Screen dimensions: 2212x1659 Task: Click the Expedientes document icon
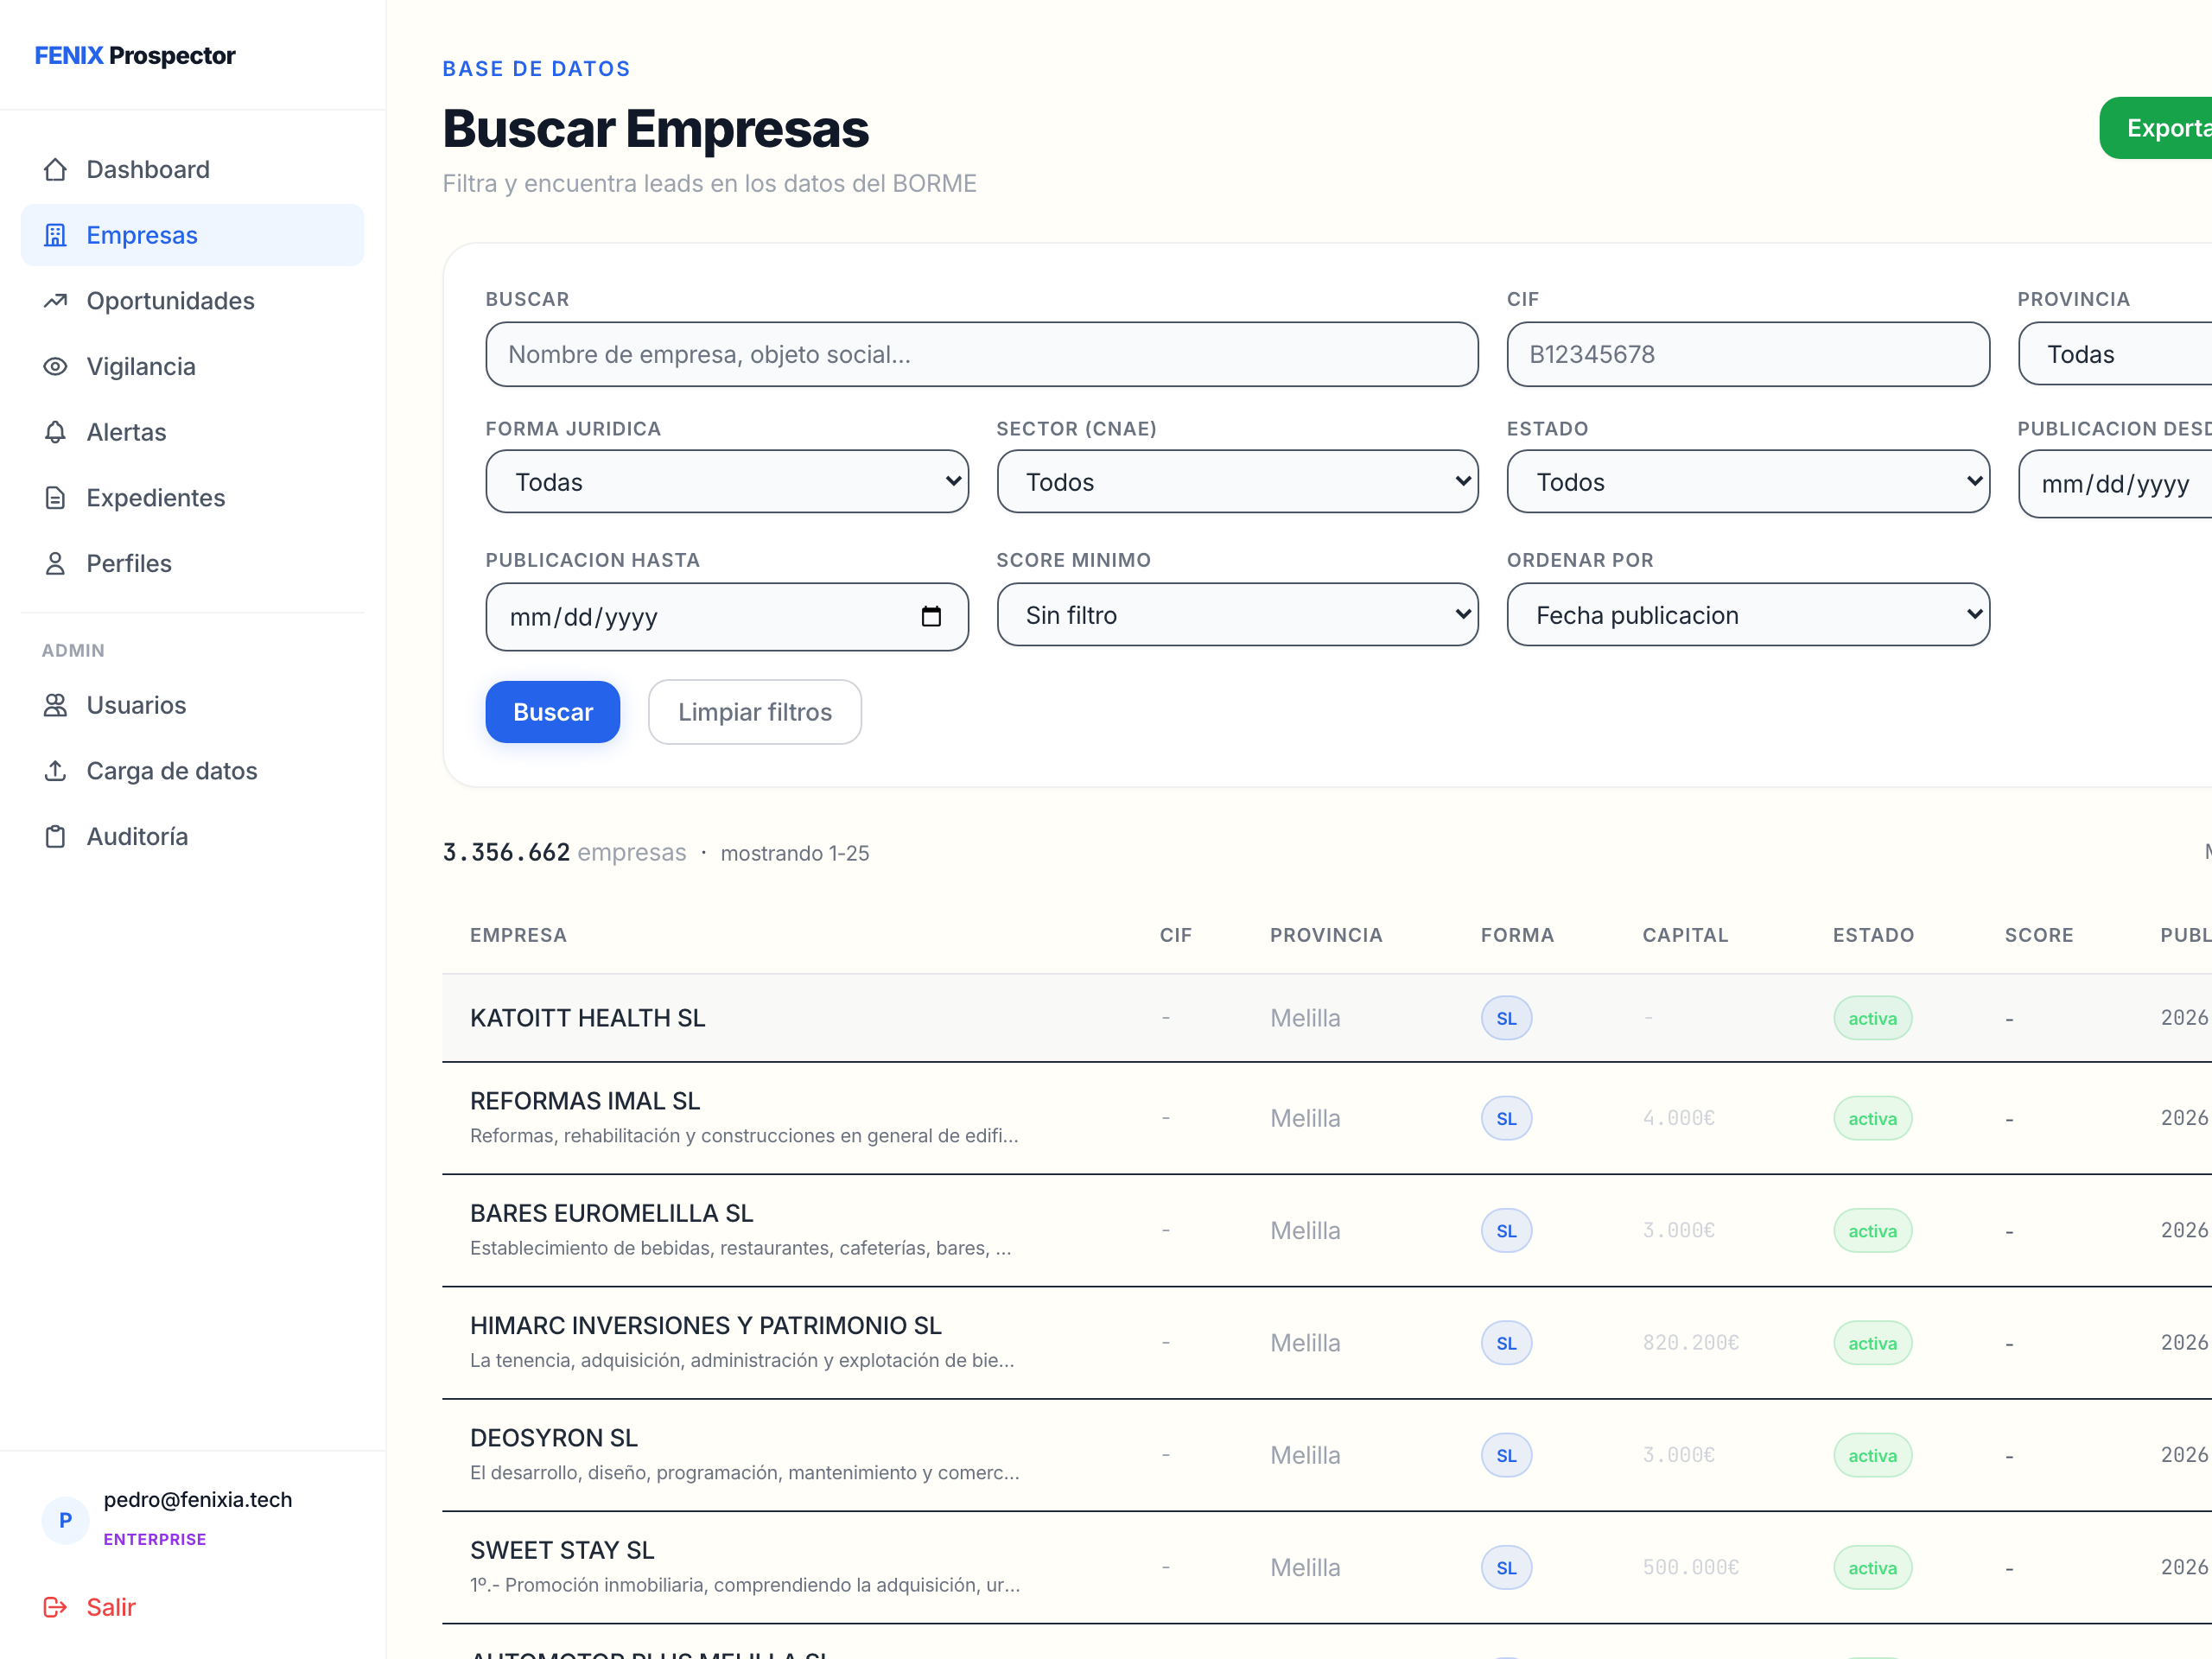pyautogui.click(x=55, y=498)
